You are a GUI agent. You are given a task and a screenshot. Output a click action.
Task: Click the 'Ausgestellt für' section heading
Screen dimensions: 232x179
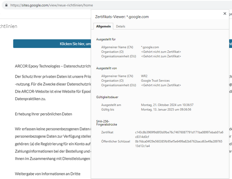[106, 39]
